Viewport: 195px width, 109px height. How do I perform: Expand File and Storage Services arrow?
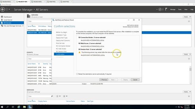23,26
